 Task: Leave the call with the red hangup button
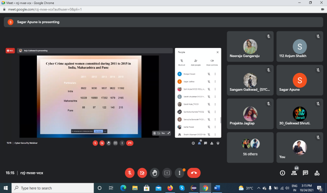(194, 173)
